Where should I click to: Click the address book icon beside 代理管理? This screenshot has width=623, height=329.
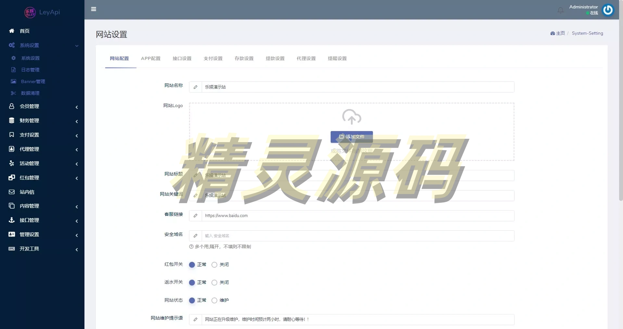pos(12,149)
